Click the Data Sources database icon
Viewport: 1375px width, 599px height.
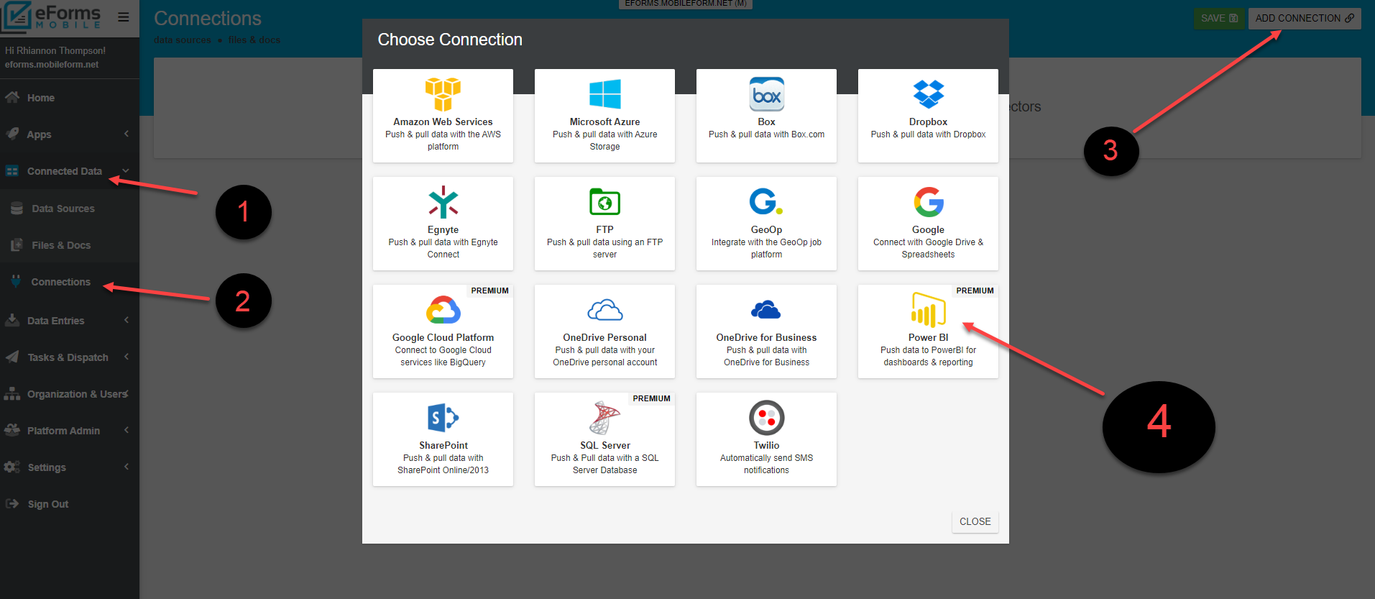(17, 209)
